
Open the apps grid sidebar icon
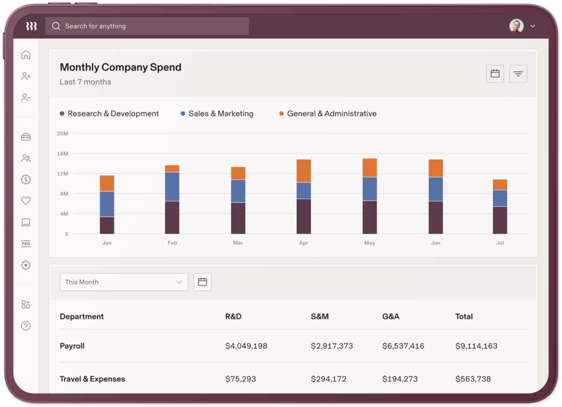(25, 304)
